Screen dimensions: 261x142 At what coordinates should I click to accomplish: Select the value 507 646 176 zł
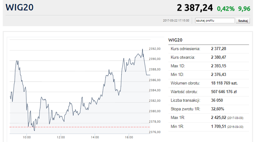point(224,92)
